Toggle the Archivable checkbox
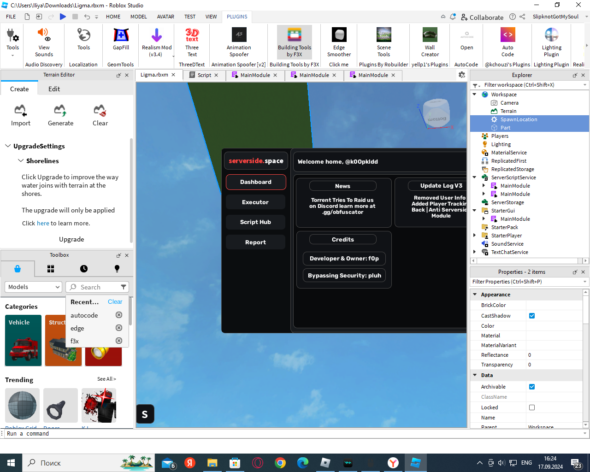Image resolution: width=590 pixels, height=472 pixels. (x=532, y=387)
